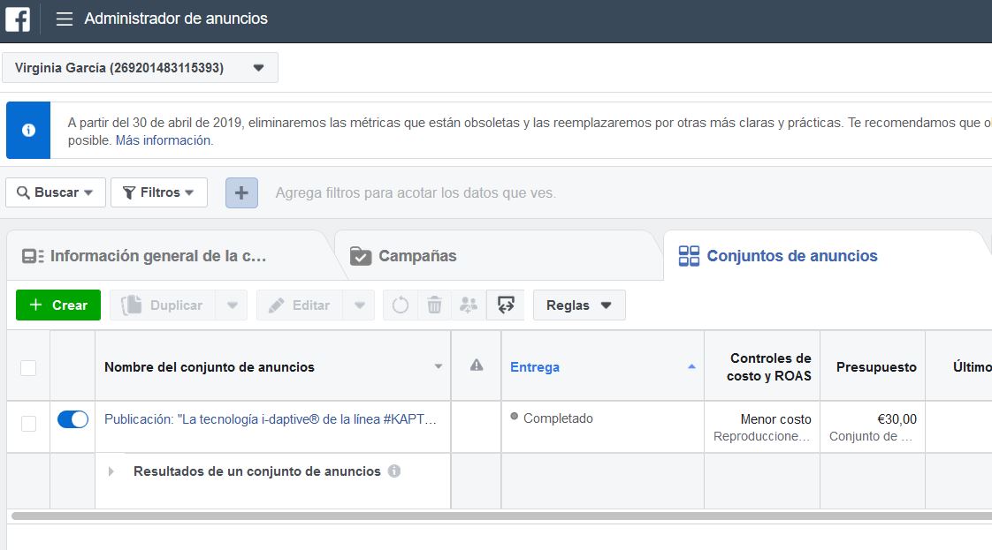Click the plus add-filter icon
Screen dimensions: 992x550
point(241,192)
